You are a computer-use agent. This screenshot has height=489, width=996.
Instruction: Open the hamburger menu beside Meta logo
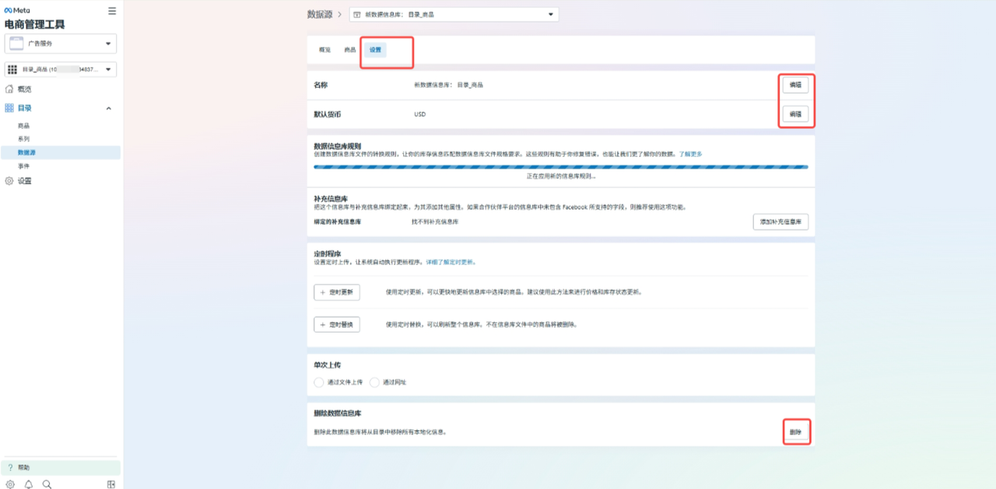click(x=112, y=11)
